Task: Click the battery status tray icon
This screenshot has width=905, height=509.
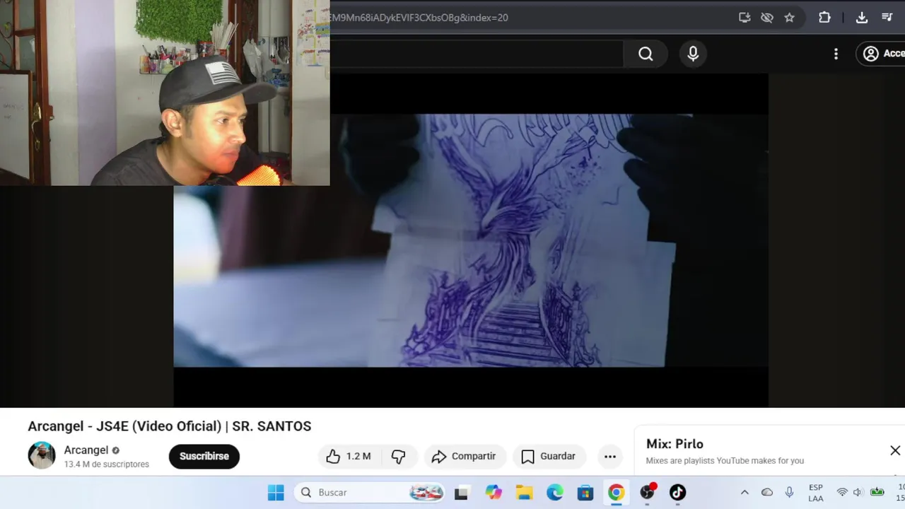Action: coord(877,493)
